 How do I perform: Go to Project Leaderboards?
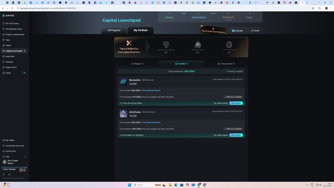(15, 35)
